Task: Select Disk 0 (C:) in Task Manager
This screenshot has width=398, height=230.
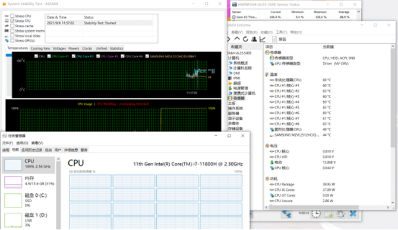Action: coord(29,200)
